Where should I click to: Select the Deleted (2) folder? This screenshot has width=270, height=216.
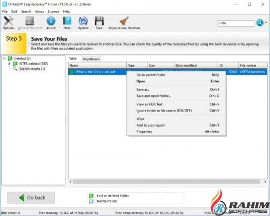(x=22, y=58)
